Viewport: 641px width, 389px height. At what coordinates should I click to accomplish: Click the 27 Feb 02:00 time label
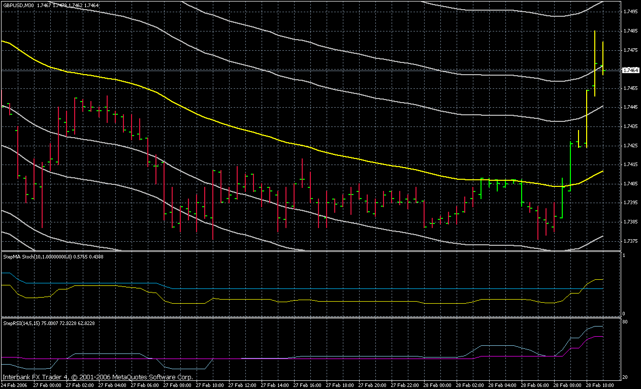80,385
